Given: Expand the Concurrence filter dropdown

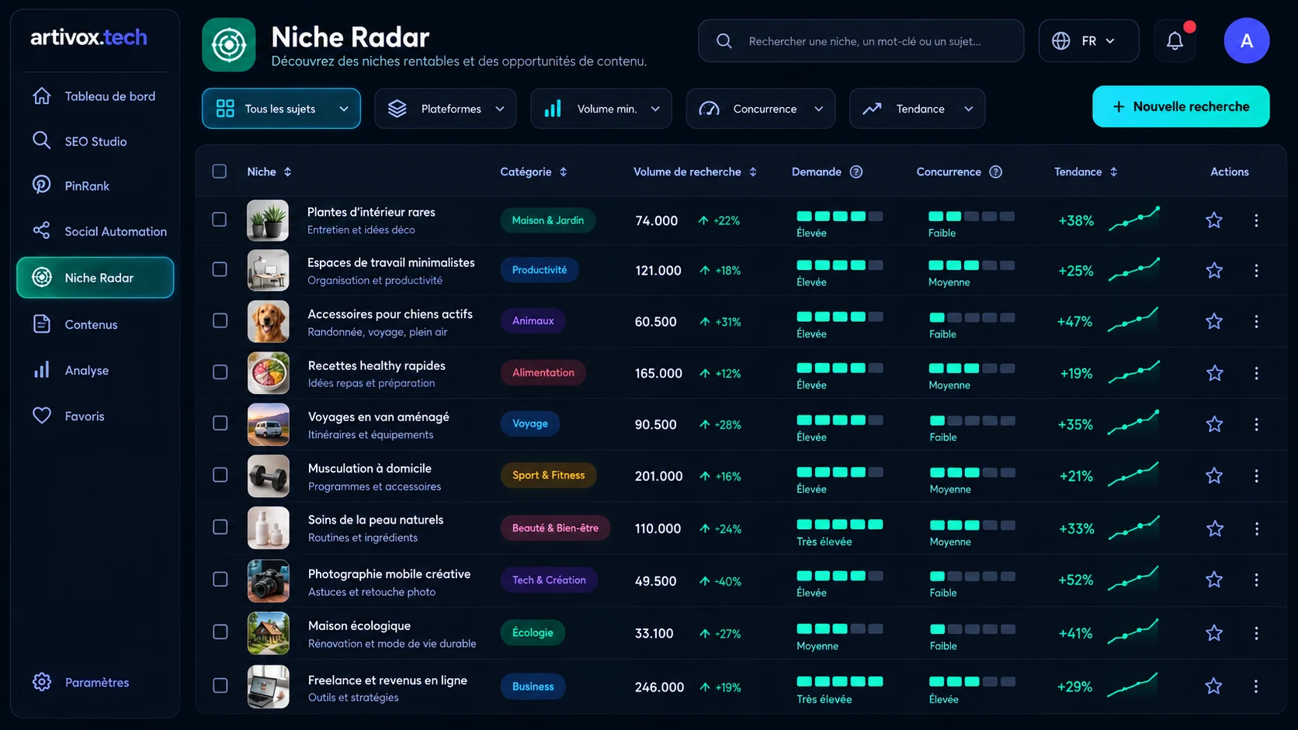Looking at the screenshot, I should [761, 109].
